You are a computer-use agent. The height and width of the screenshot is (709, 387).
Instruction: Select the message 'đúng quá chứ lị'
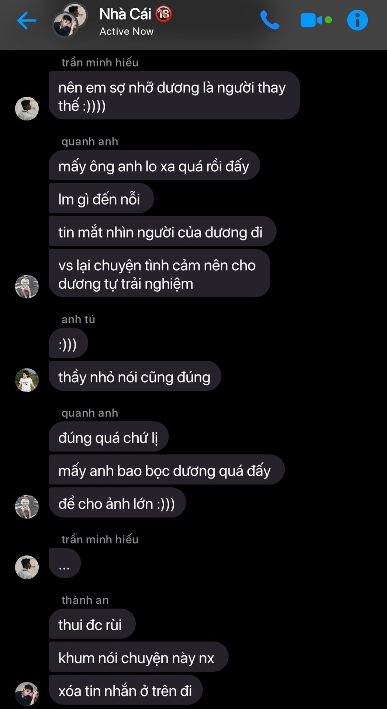(x=109, y=436)
